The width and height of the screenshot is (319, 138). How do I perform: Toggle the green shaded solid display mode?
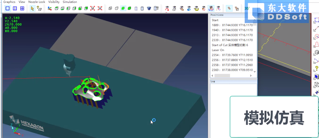point(123,8)
